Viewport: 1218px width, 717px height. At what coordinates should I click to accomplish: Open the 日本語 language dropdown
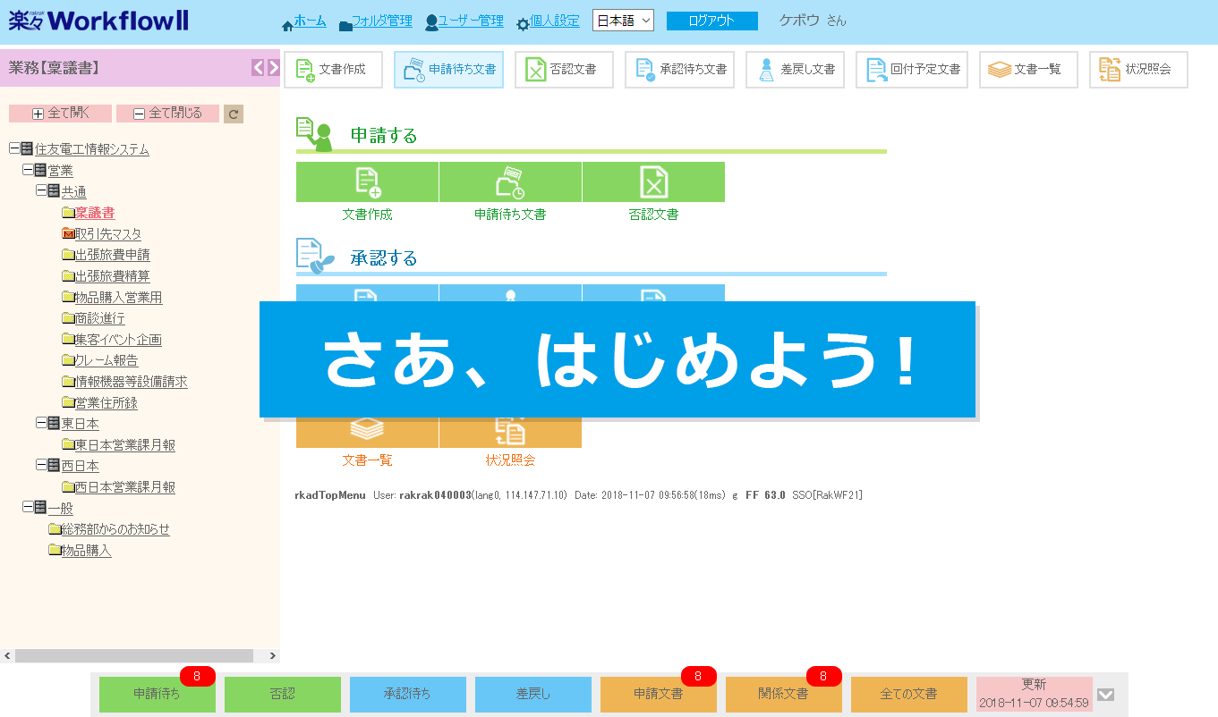click(624, 21)
